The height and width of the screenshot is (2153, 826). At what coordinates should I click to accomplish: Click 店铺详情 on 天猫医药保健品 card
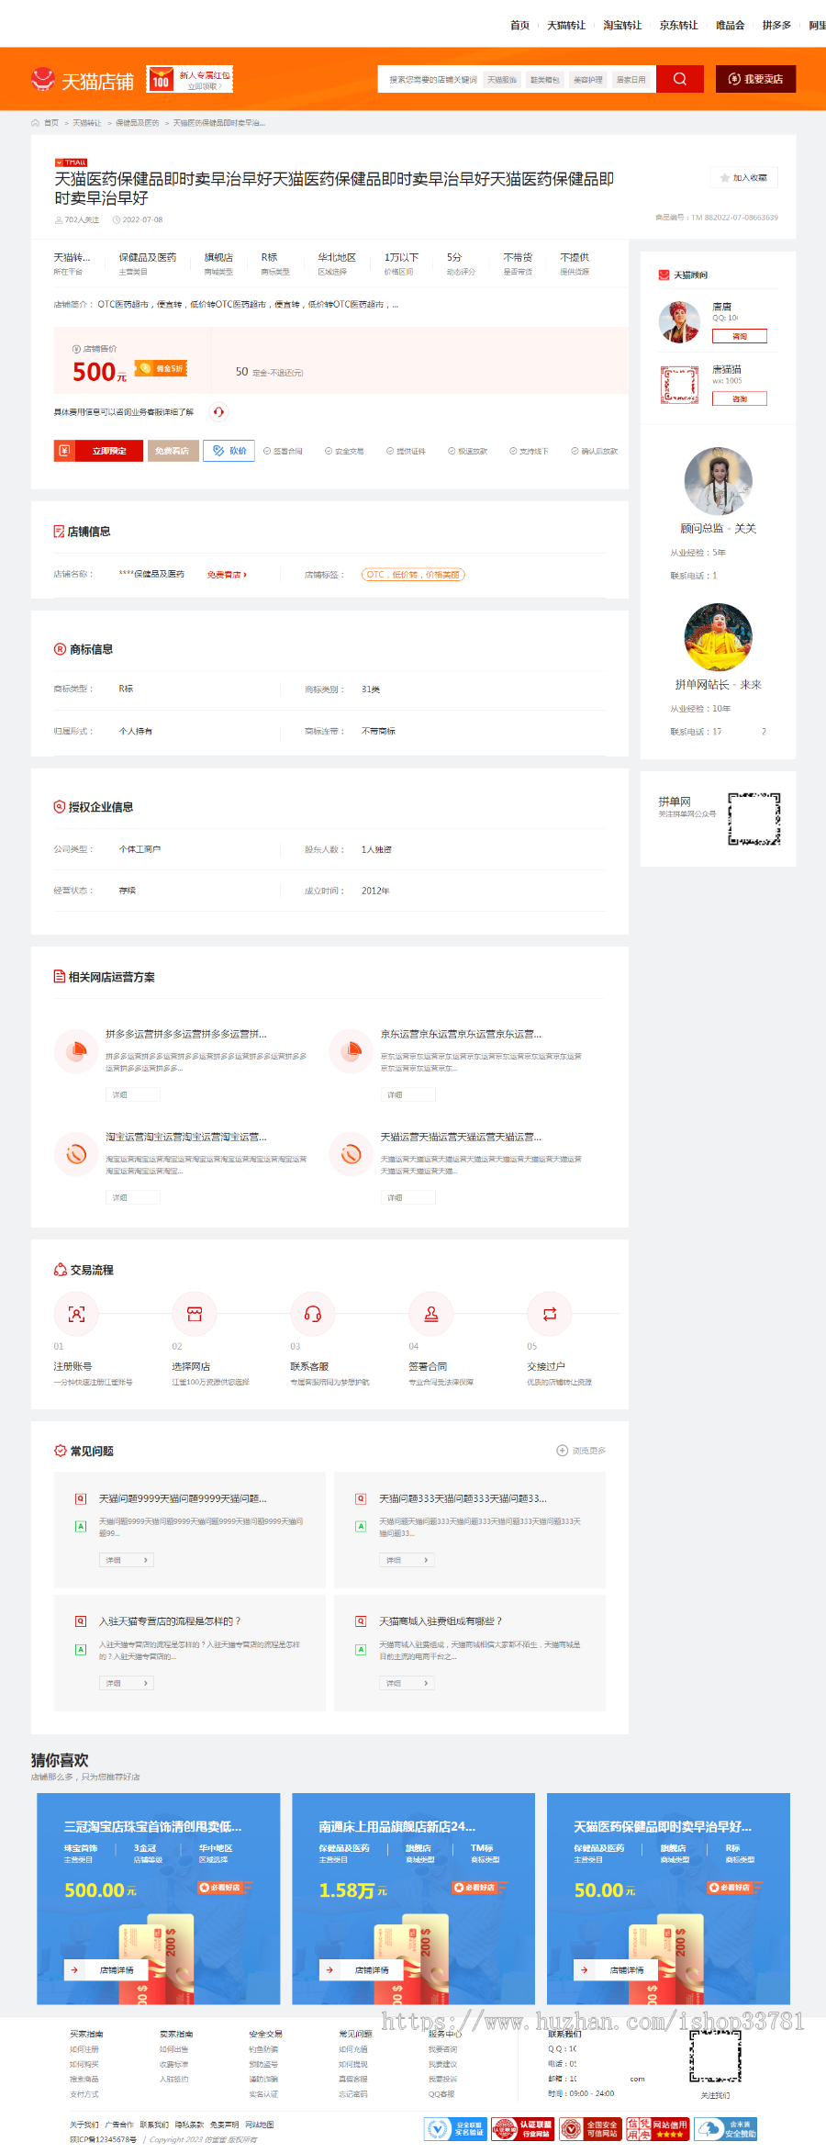point(618,1969)
